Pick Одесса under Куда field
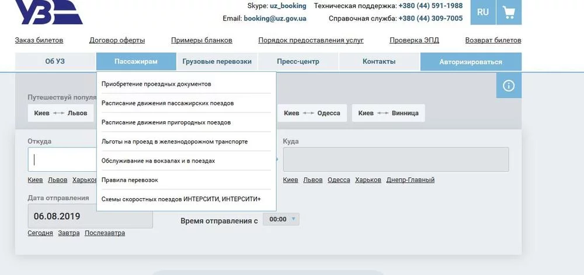The image size is (584, 275). 339,180
